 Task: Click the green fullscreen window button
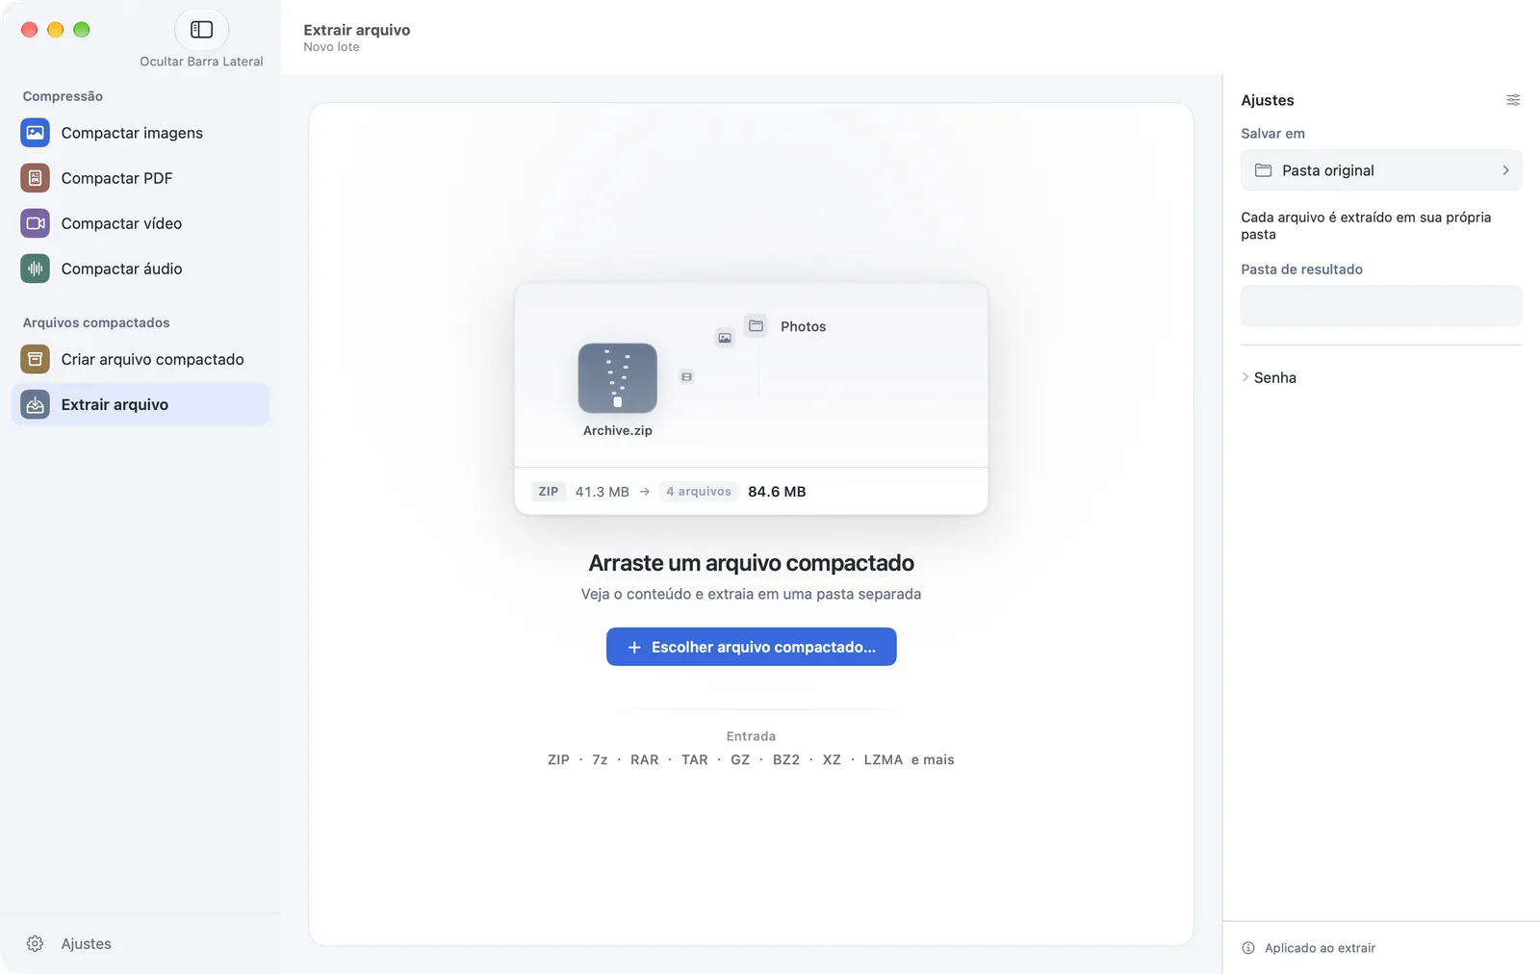pos(82,30)
